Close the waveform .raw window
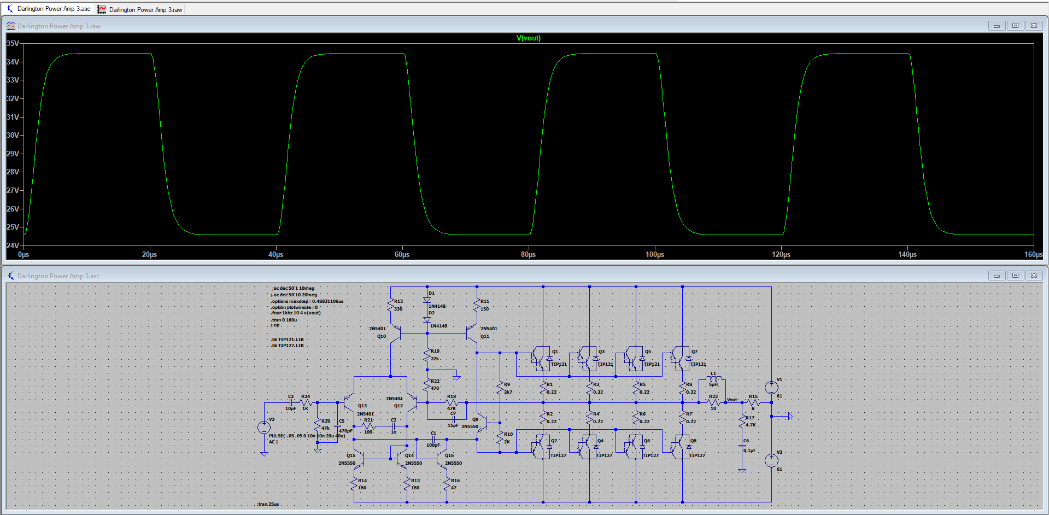This screenshot has width=1049, height=515. tap(1034, 26)
